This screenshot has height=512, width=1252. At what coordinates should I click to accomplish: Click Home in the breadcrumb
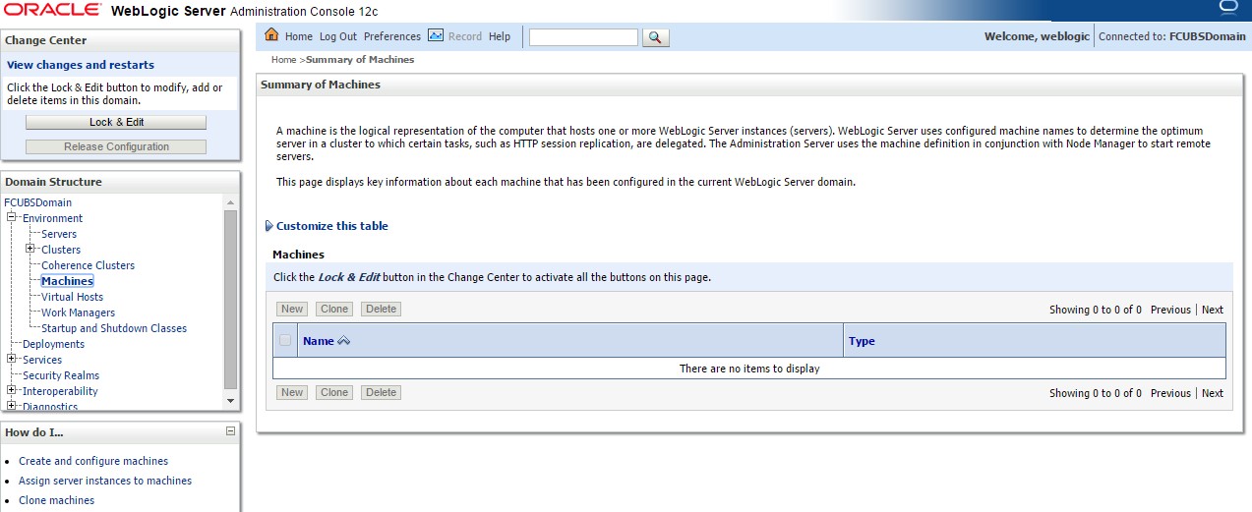(x=283, y=60)
